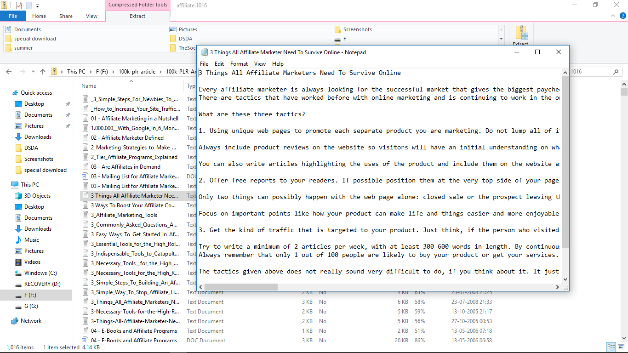Switch to large icons view toggle
Screen dimensions: 628x353
(x=621, y=347)
